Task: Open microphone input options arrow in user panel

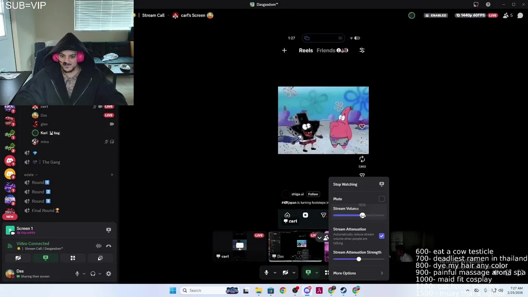Action: pyautogui.click(x=84, y=273)
